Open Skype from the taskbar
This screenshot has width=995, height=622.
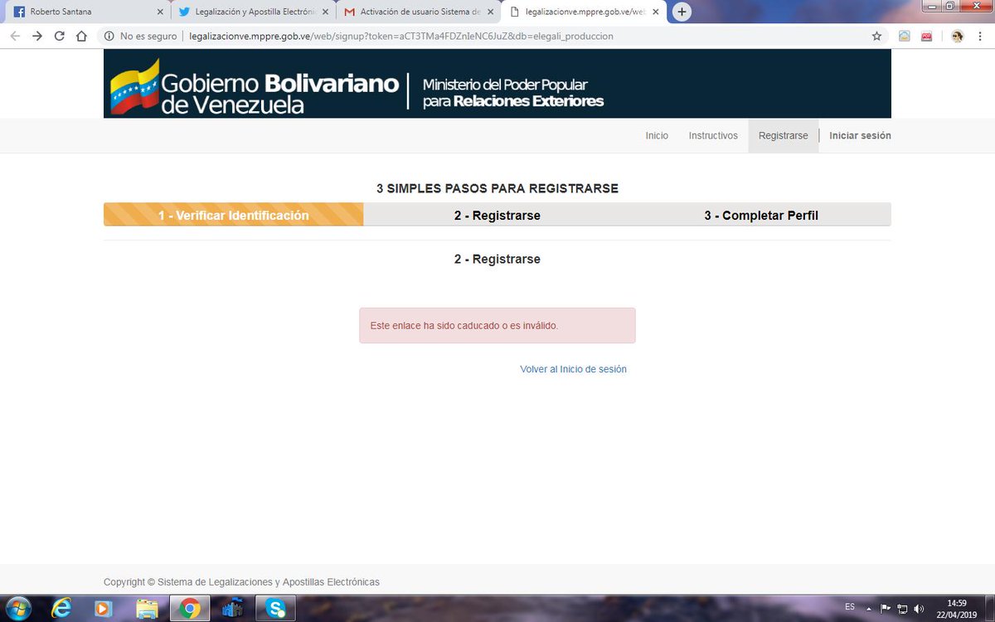tap(275, 609)
